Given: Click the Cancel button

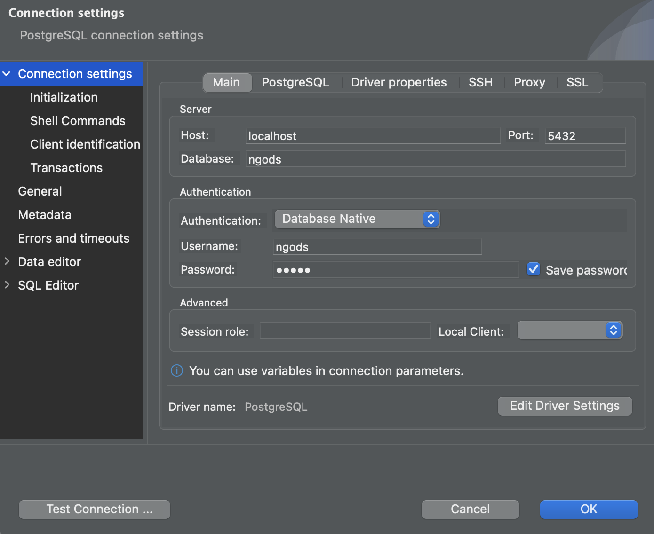Looking at the screenshot, I should pyautogui.click(x=471, y=510).
